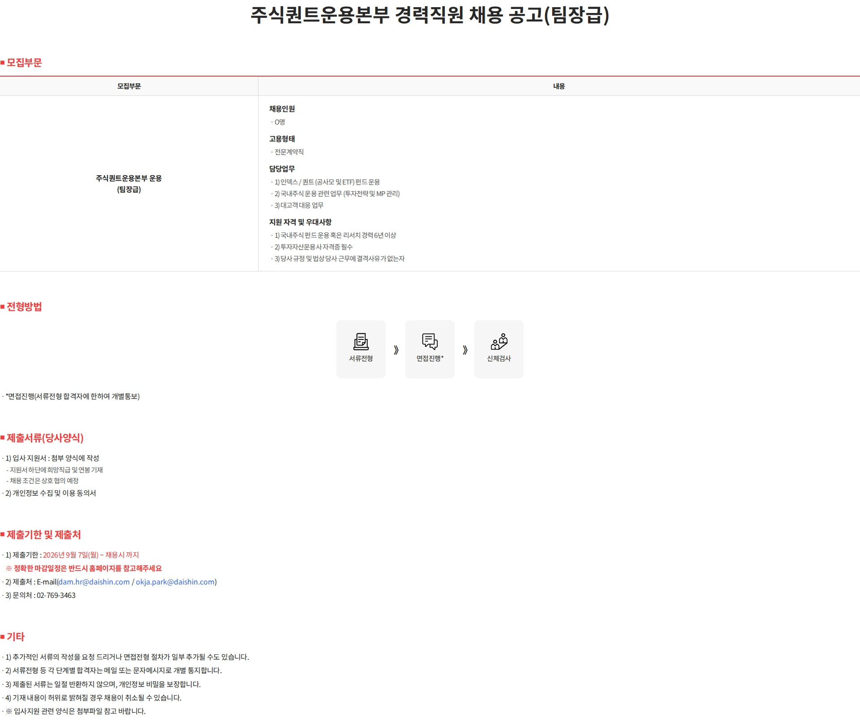Image resolution: width=860 pixels, height=726 pixels.
Task: Click the 고용형태 label
Action: [282, 139]
